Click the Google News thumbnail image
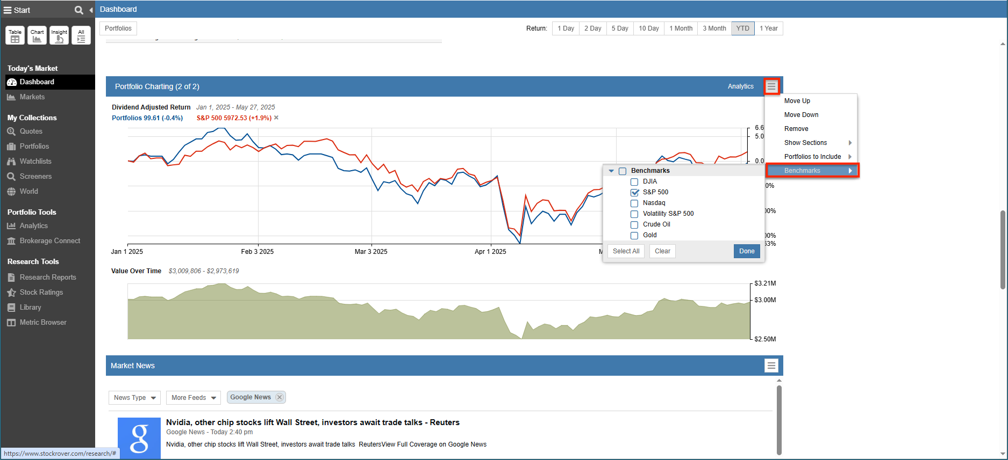The image size is (1008, 460). (139, 439)
